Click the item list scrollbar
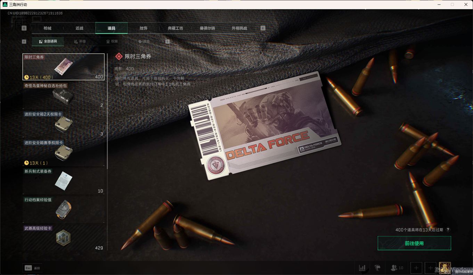Image resolution: width=473 pixels, height=275 pixels. coord(107,139)
